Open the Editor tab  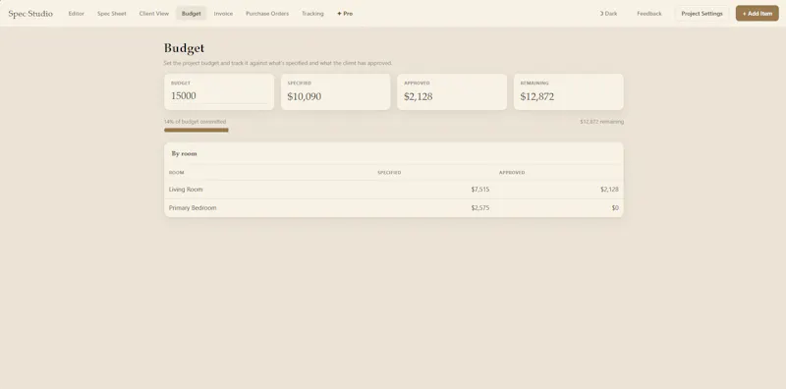tap(77, 14)
